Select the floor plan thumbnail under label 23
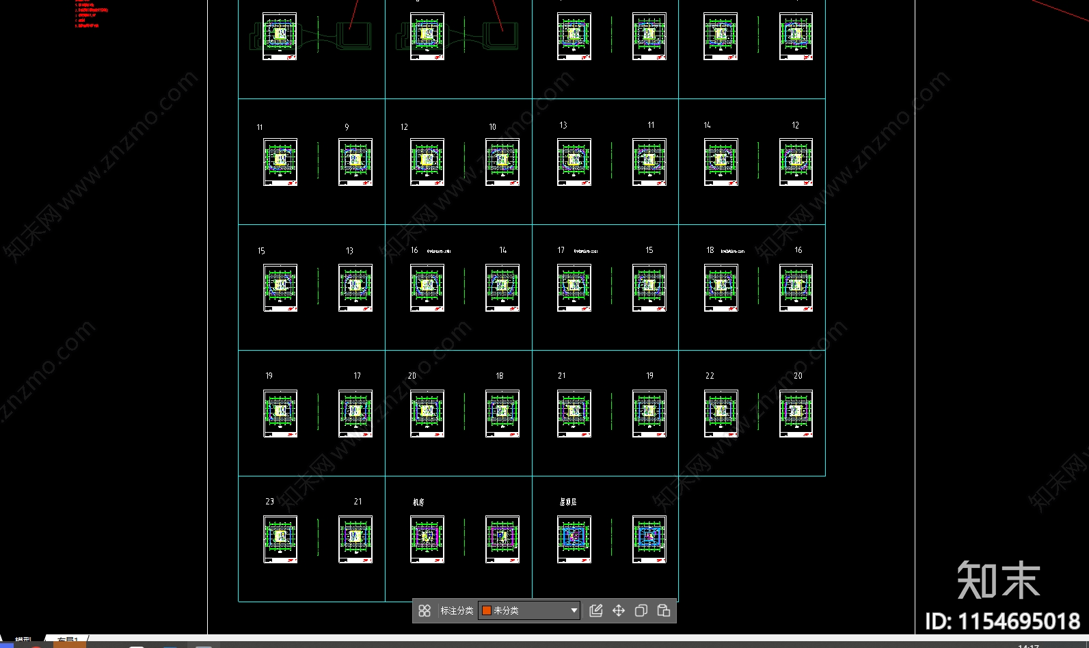This screenshot has width=1089, height=648. (x=280, y=539)
